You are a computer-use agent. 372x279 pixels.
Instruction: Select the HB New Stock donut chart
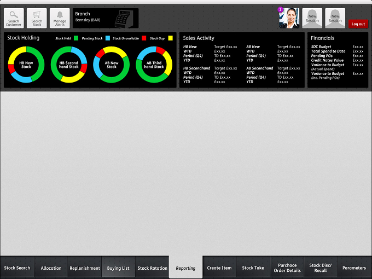coord(26,65)
